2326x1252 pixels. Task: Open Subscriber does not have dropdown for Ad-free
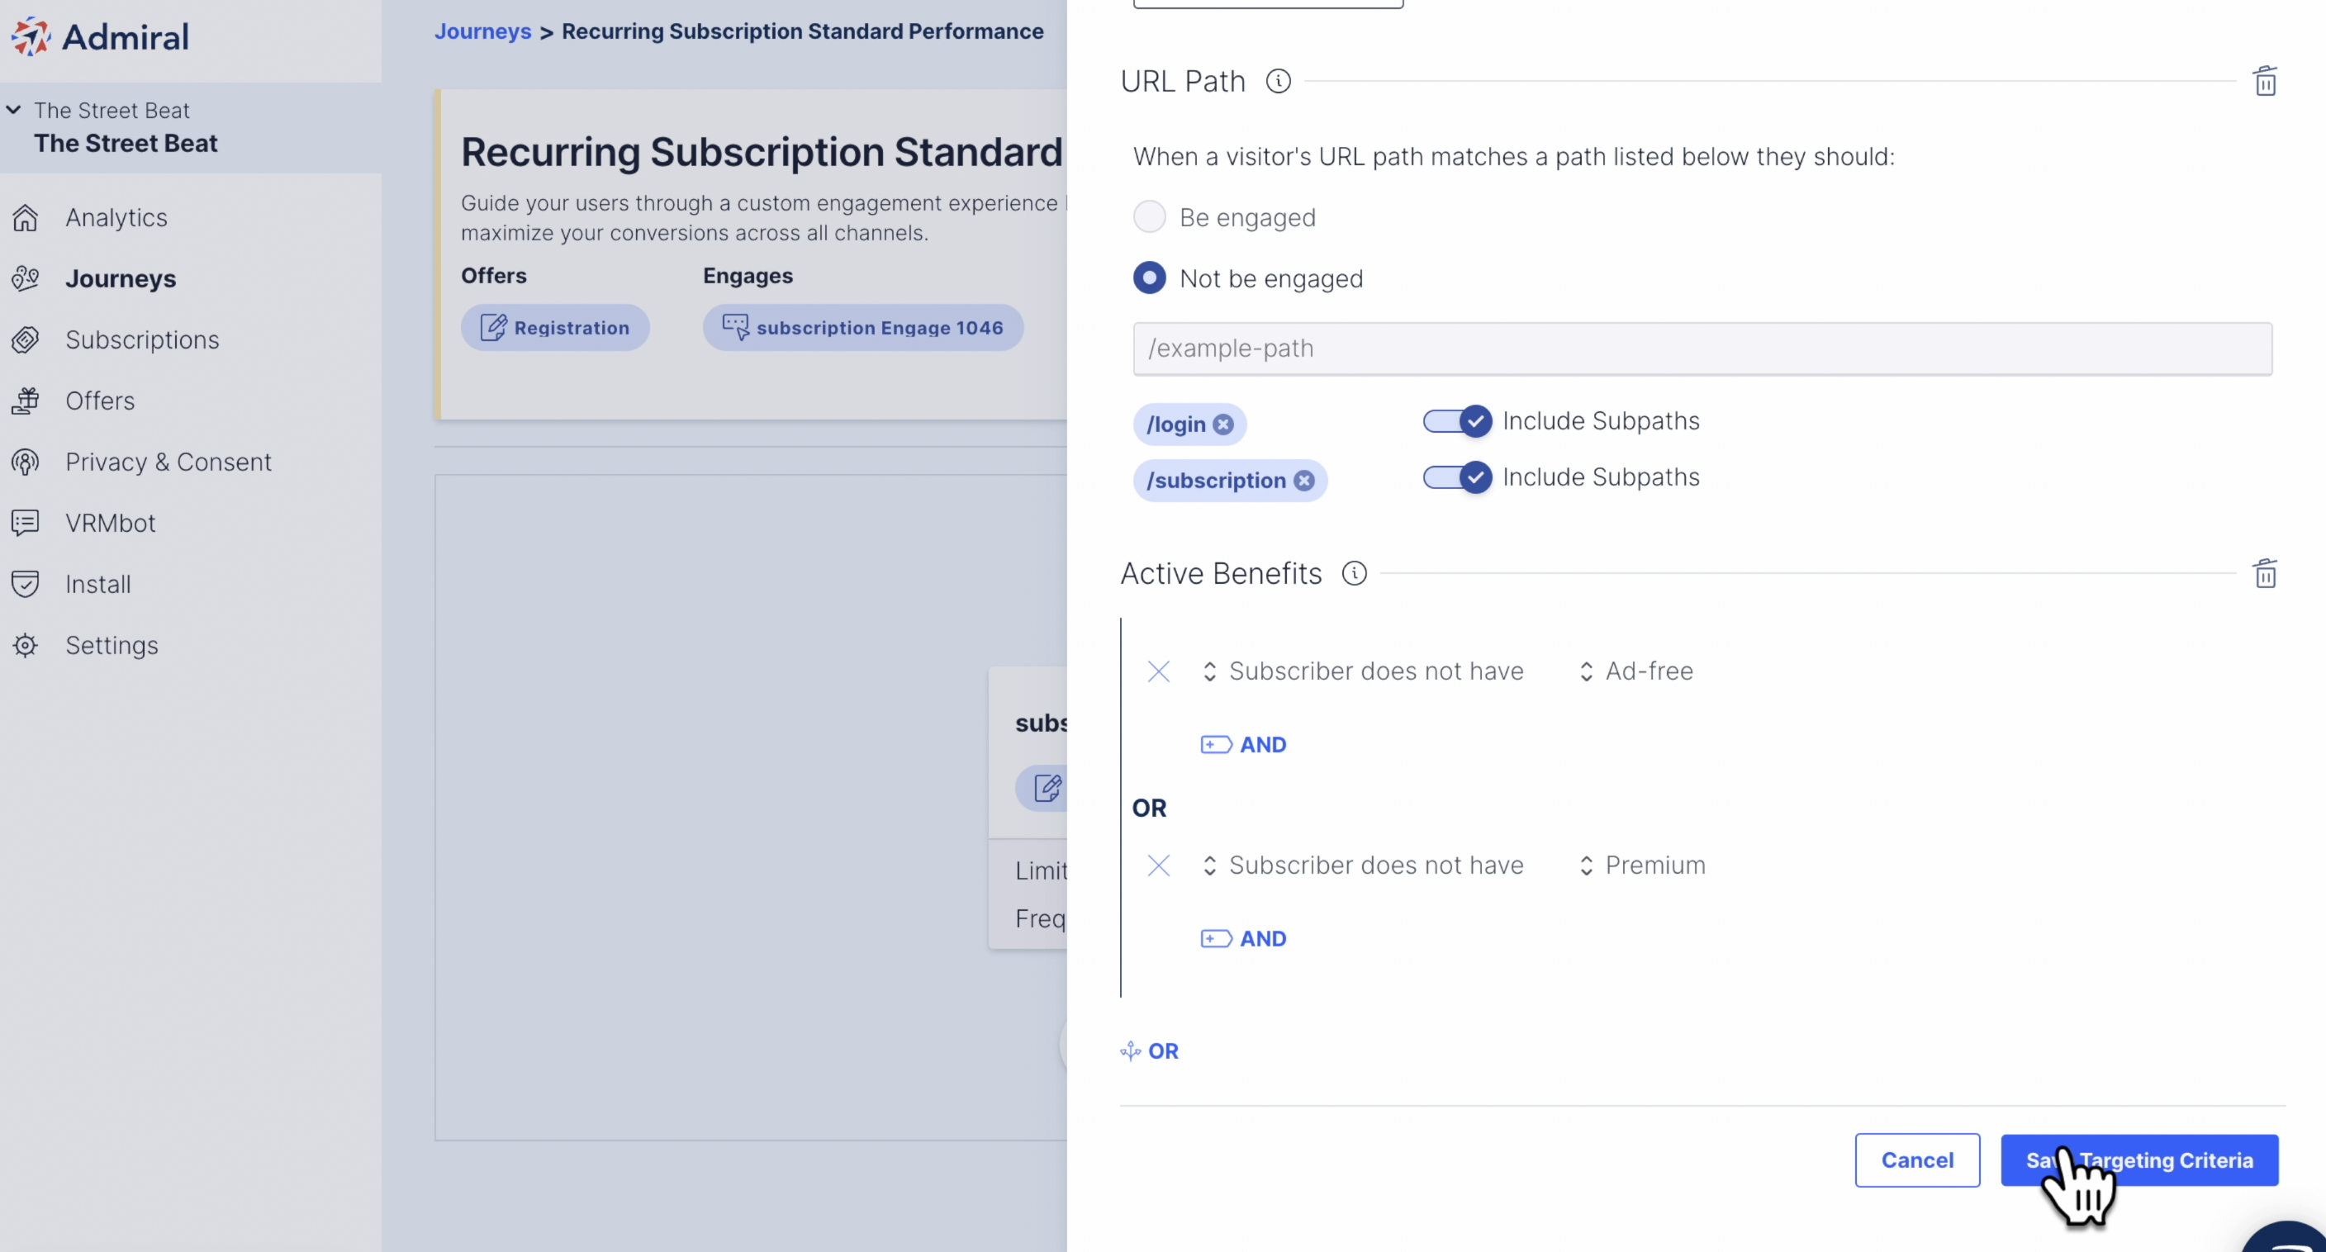click(x=1364, y=671)
